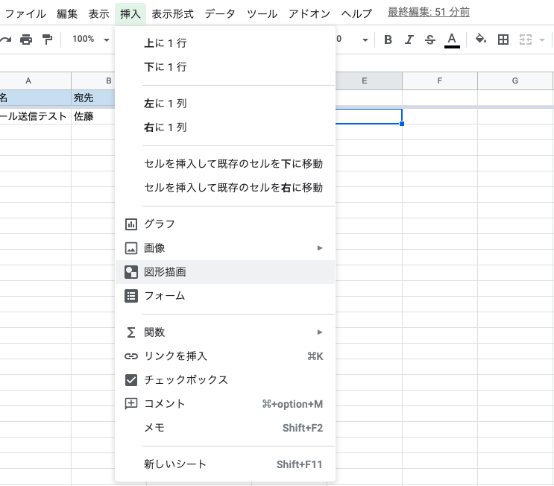
Task: Select 新しいシート menu entry
Action: (225, 464)
